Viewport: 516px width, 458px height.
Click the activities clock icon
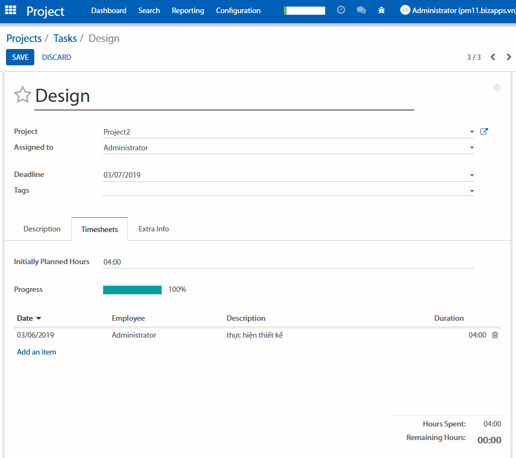pyautogui.click(x=341, y=10)
